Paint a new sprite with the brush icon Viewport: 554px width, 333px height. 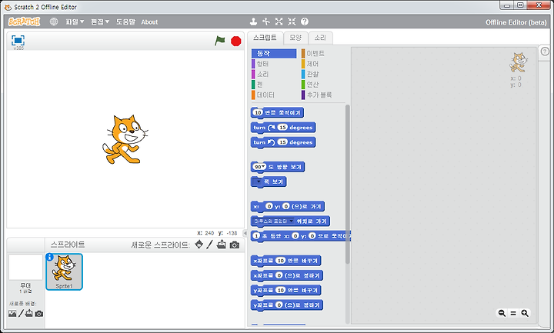(210, 244)
